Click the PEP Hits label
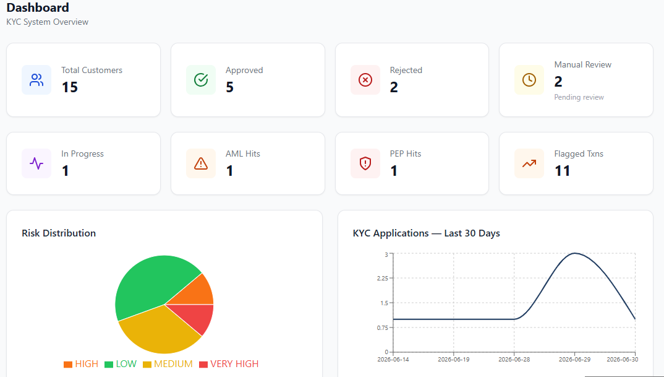The width and height of the screenshot is (664, 377). click(405, 154)
